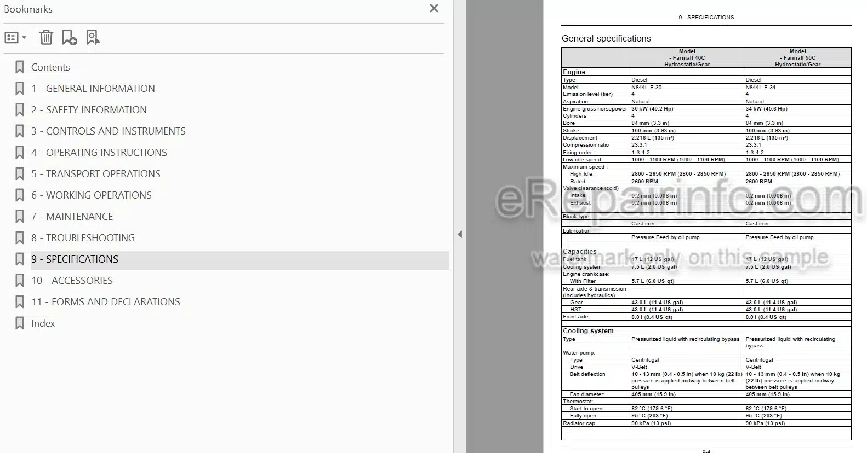Click the Belt deflection row label
Image resolution: width=867 pixels, height=453 pixels.
pos(587,374)
